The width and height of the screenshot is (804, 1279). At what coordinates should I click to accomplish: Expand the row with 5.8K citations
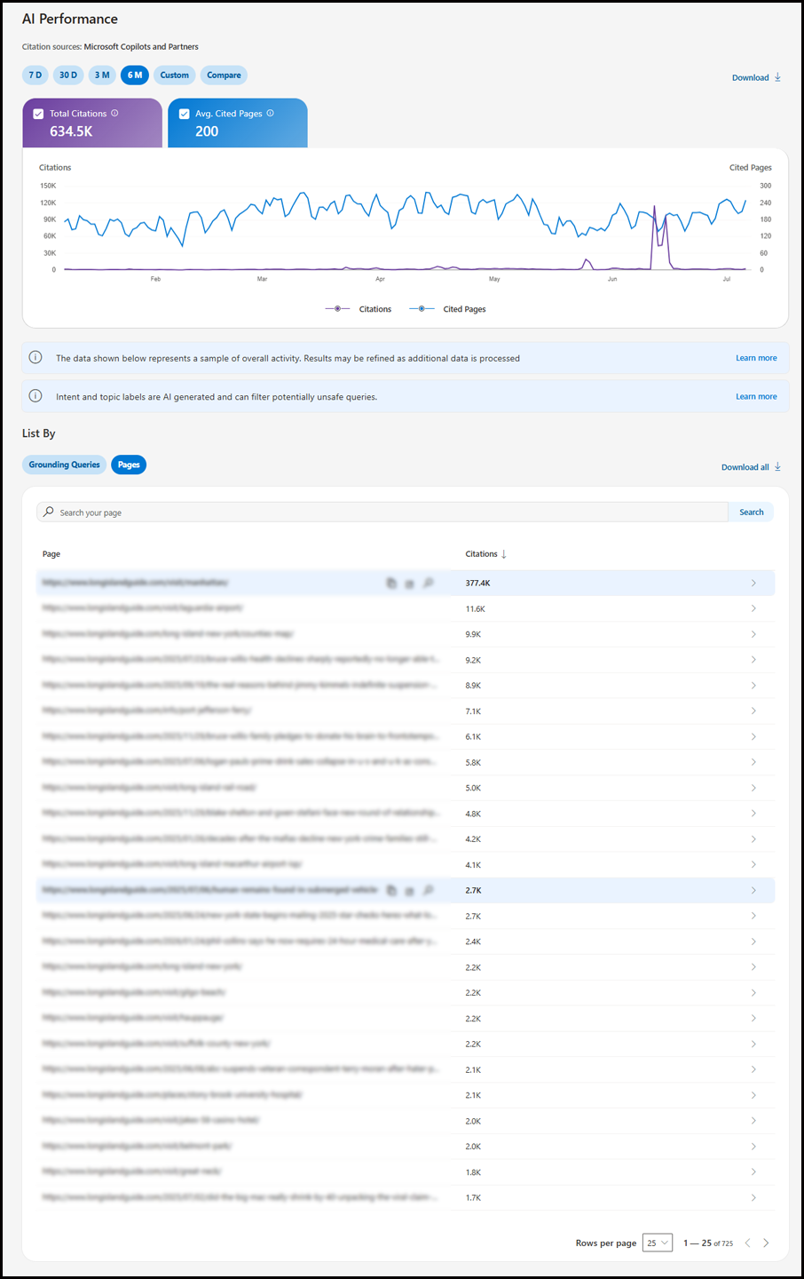[x=753, y=762]
